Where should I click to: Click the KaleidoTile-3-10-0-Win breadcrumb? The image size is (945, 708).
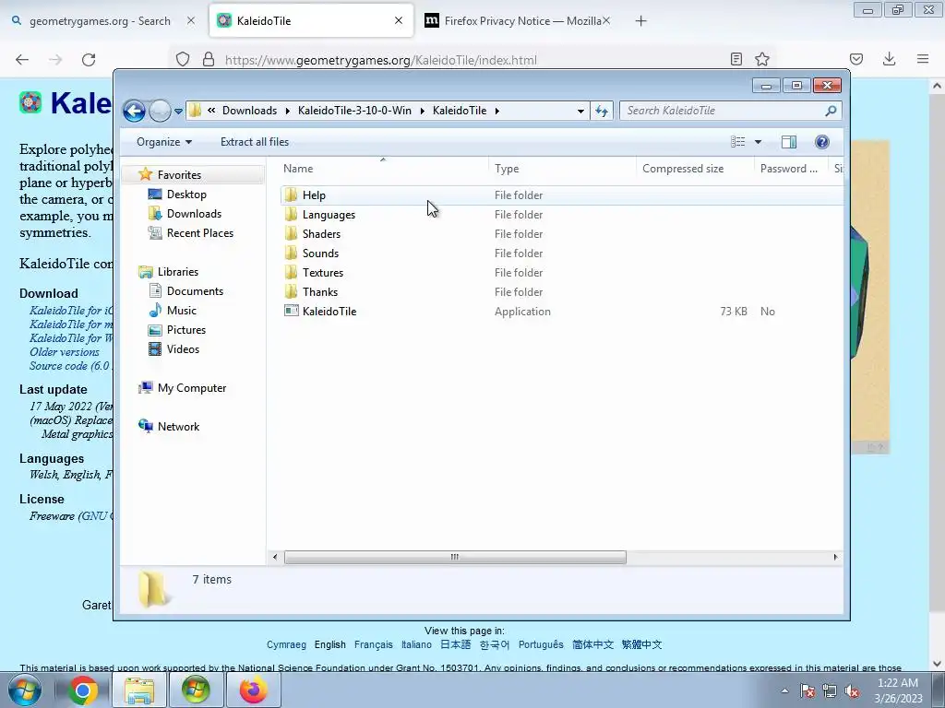[x=354, y=111]
